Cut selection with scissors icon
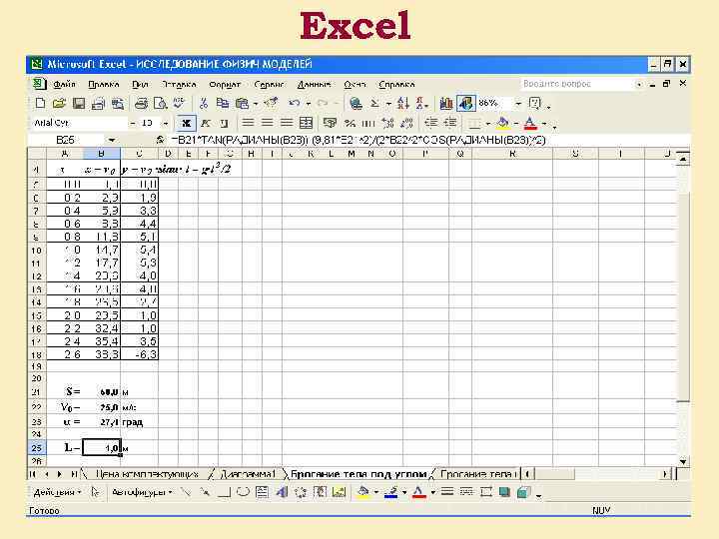Image resolution: width=719 pixels, height=539 pixels. tap(204, 104)
